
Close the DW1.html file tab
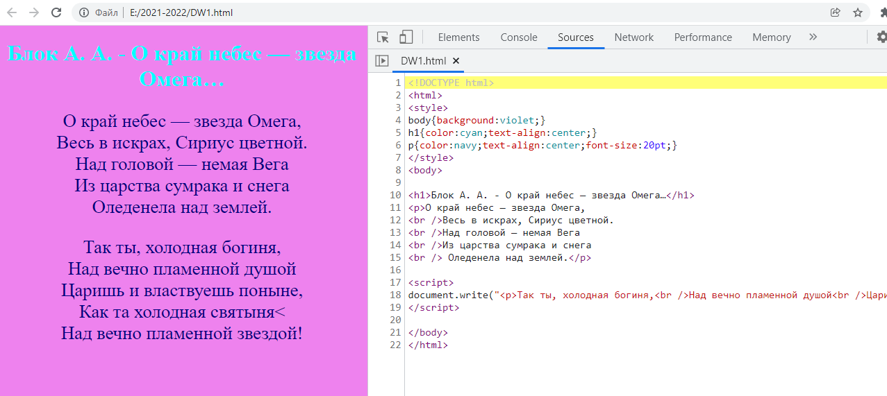456,61
